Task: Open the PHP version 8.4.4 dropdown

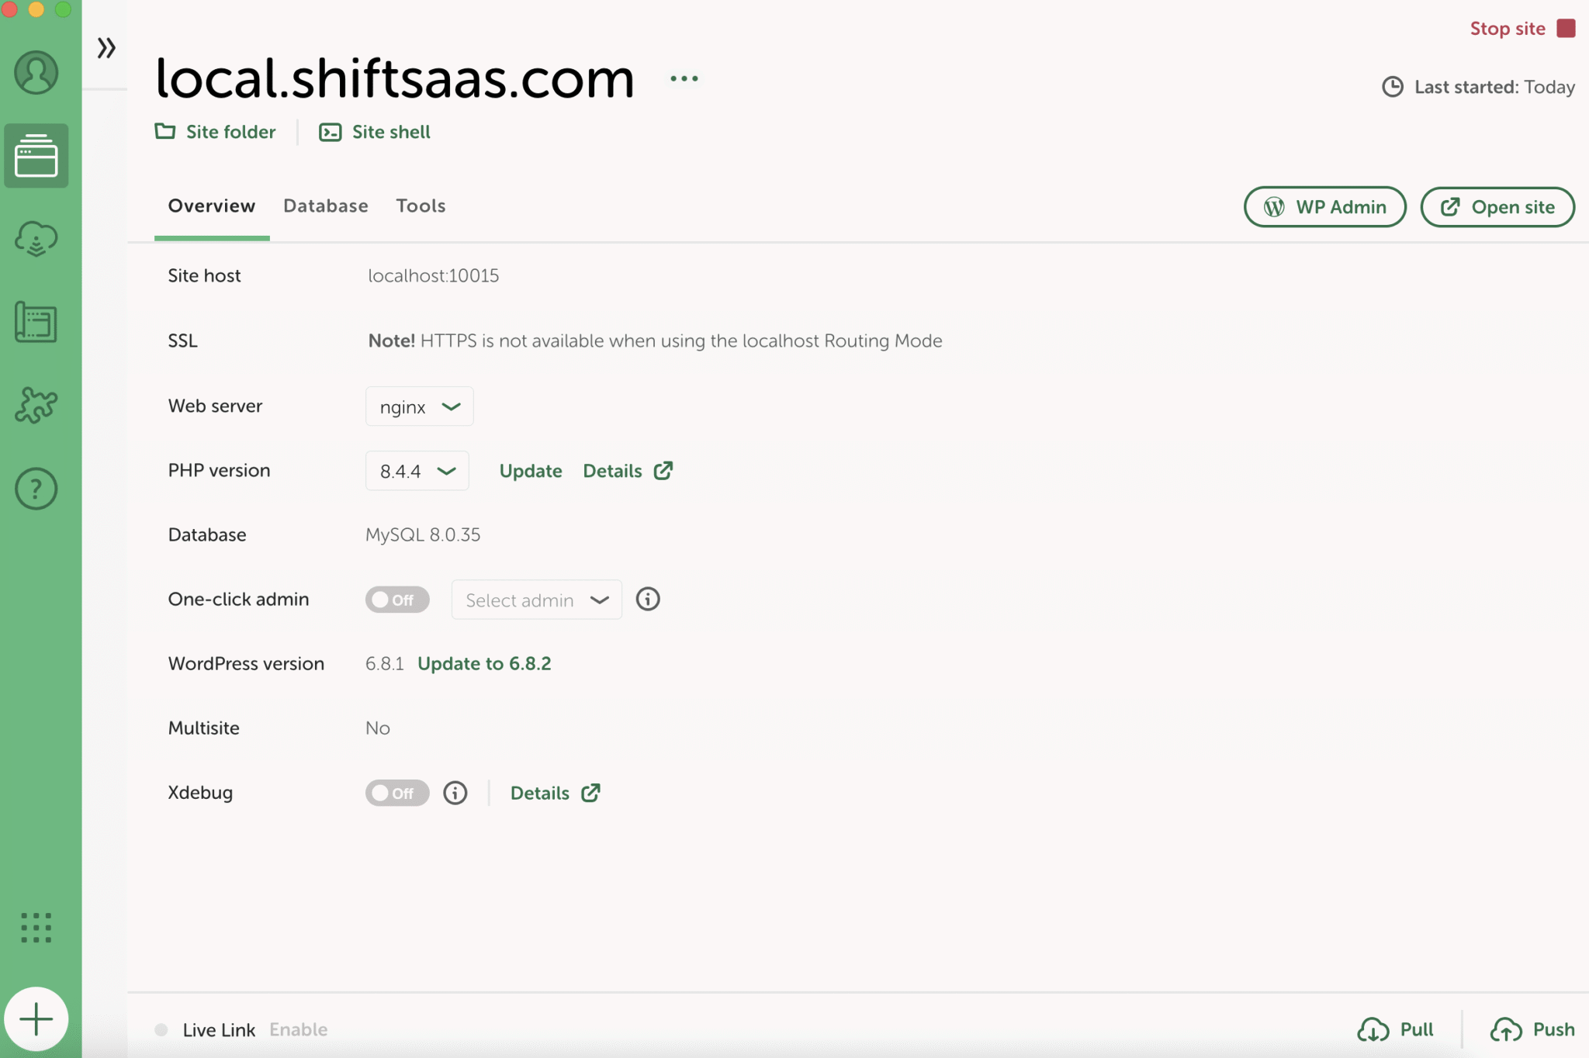Action: coord(417,471)
